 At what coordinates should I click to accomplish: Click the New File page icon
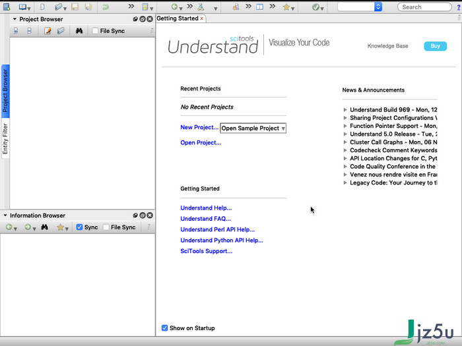pos(42,7)
